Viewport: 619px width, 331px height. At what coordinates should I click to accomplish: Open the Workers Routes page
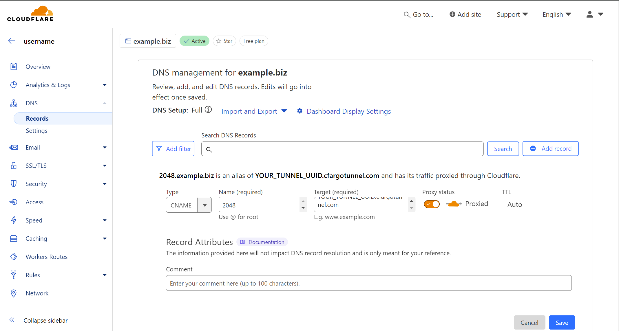pos(46,257)
